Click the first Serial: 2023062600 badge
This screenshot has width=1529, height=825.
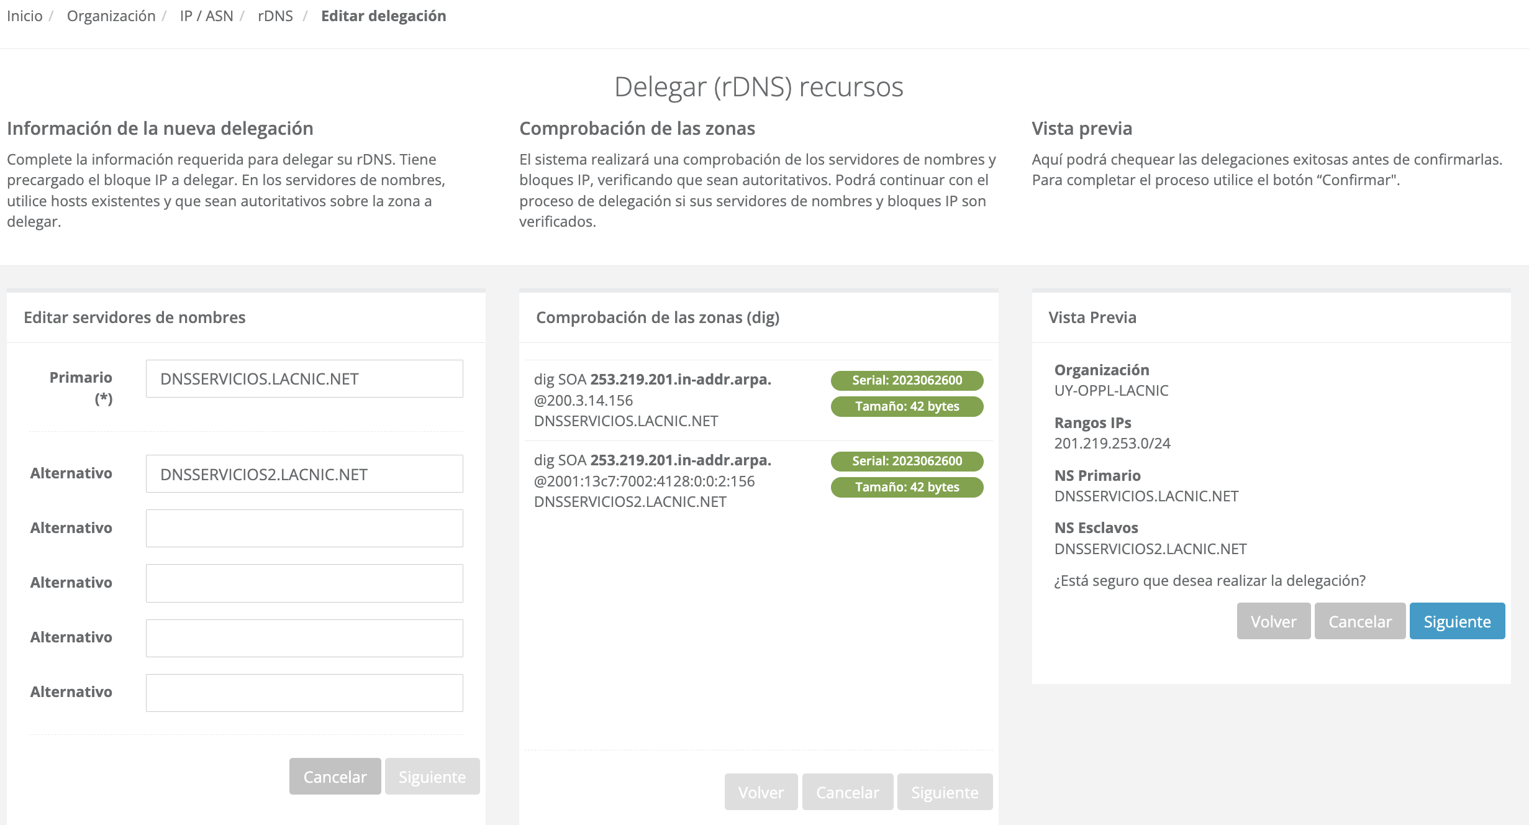coord(907,380)
